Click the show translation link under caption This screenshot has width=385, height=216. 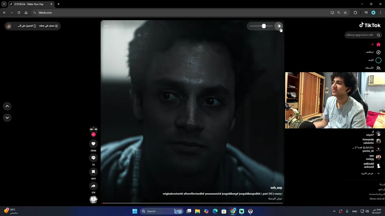pyautogui.click(x=275, y=199)
